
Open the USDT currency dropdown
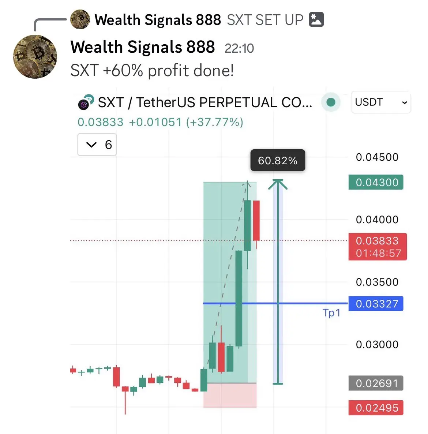(381, 102)
